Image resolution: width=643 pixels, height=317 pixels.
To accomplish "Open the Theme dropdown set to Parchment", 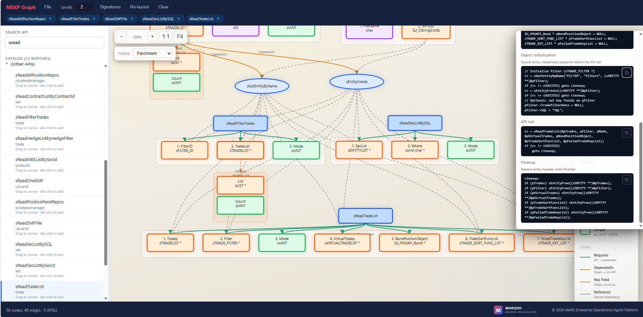I will (x=152, y=53).
